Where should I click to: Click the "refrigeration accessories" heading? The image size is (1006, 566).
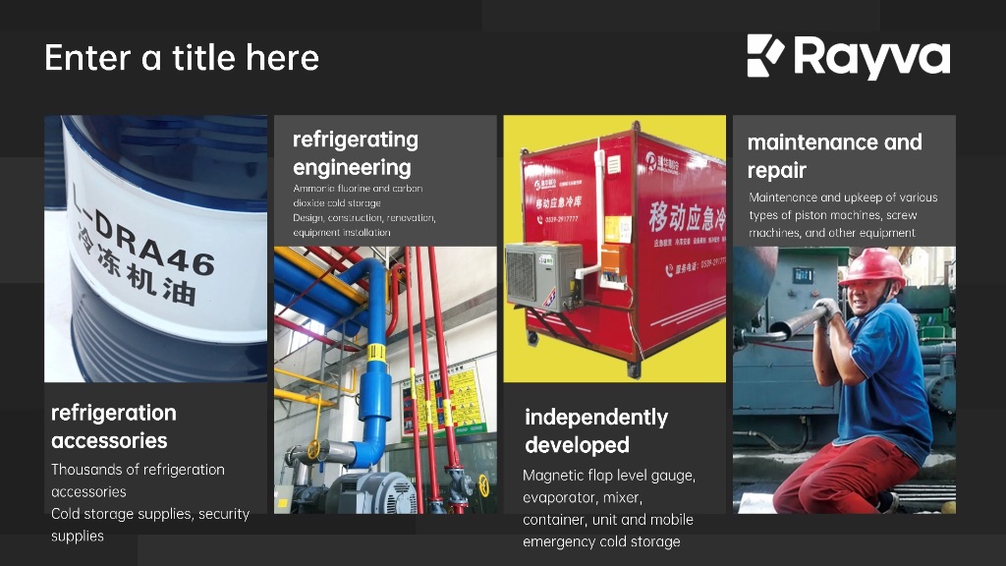[x=114, y=426]
